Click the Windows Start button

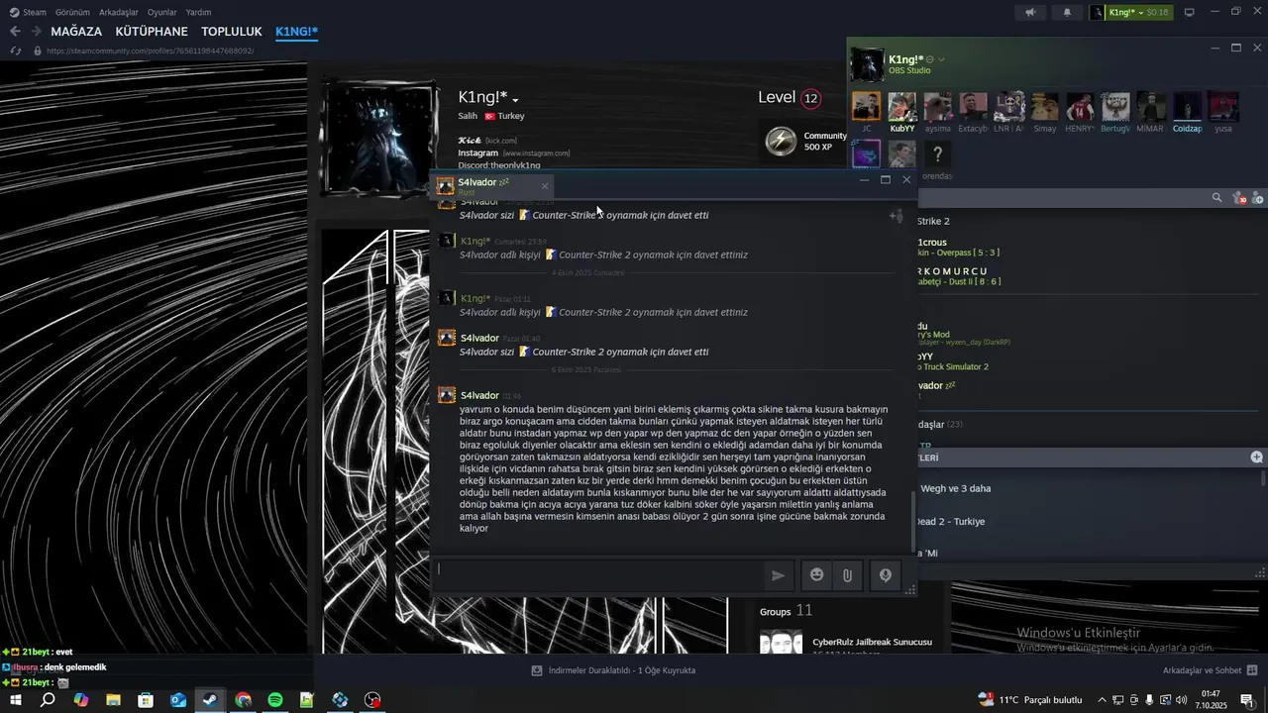click(15, 700)
